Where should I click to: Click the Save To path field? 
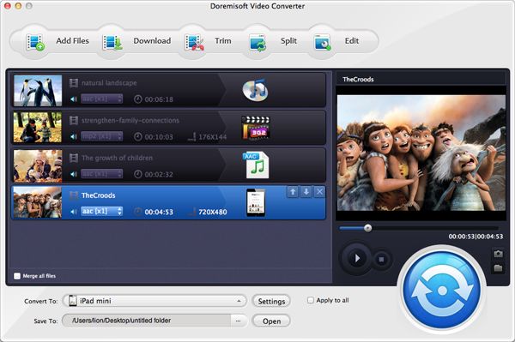(x=147, y=321)
